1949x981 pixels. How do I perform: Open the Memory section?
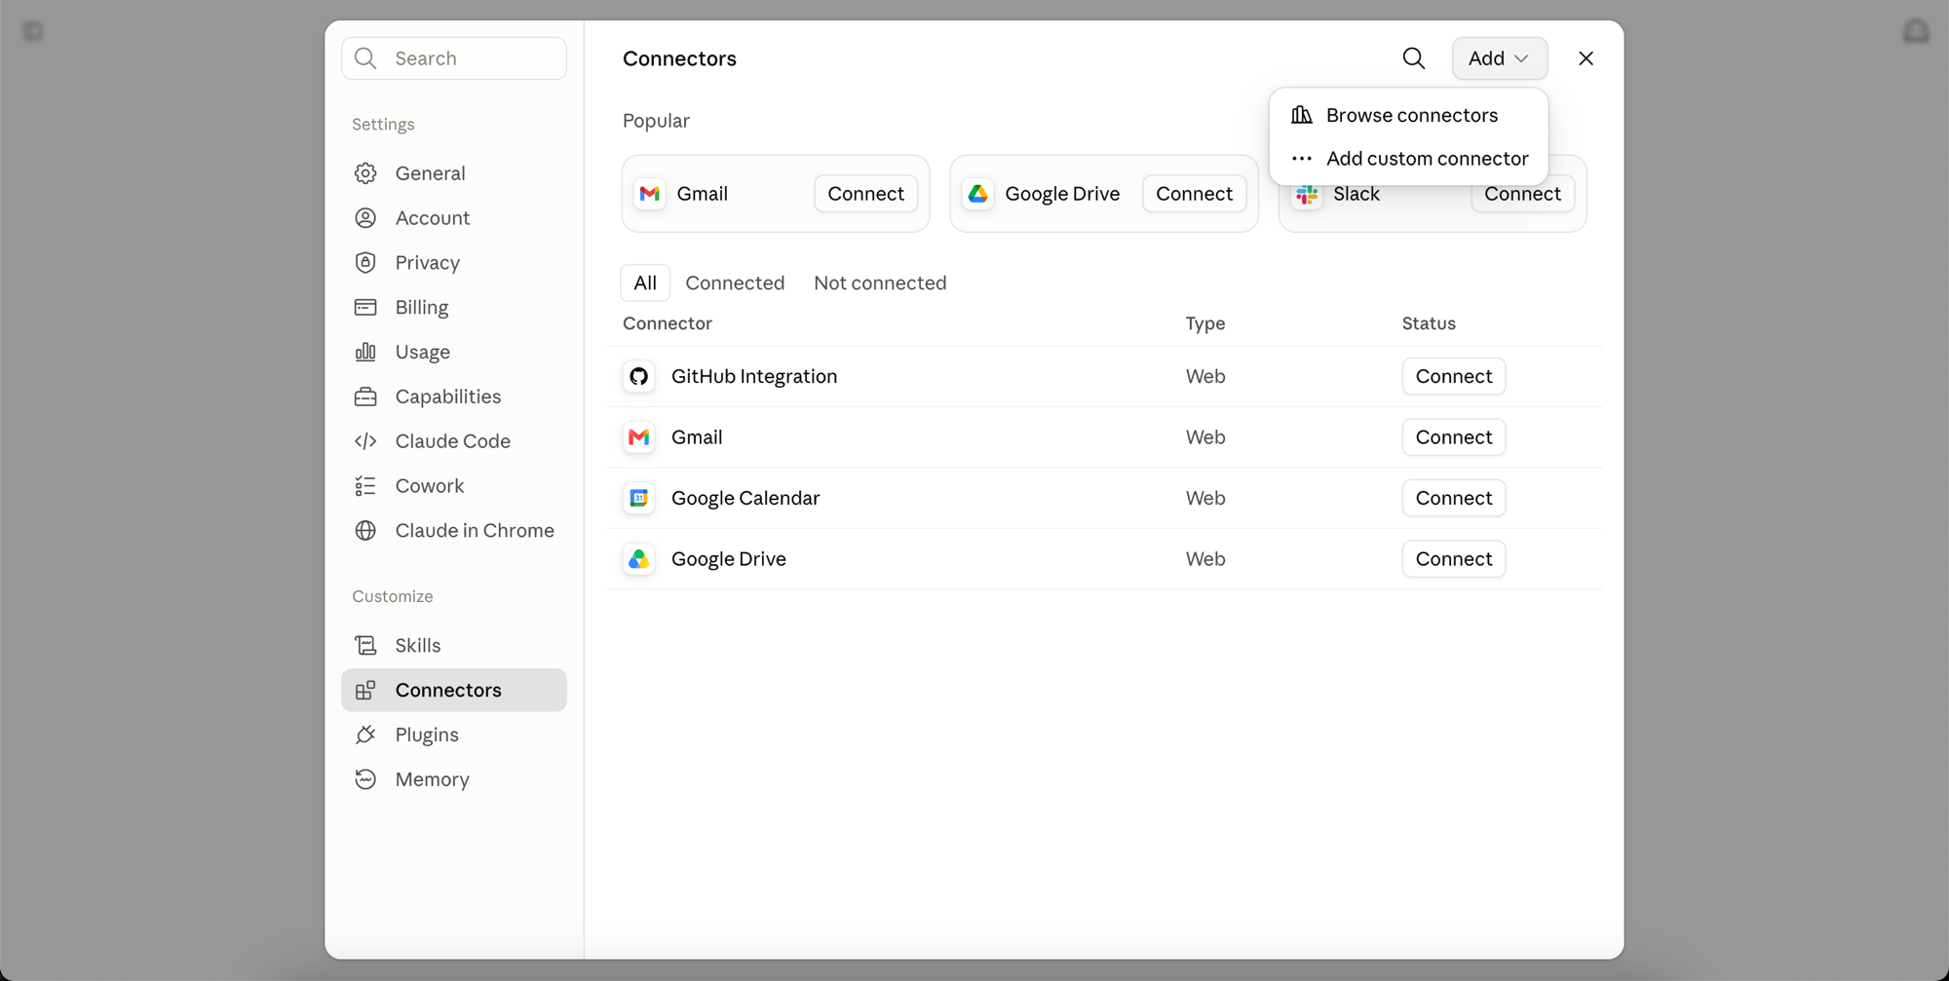click(x=454, y=779)
